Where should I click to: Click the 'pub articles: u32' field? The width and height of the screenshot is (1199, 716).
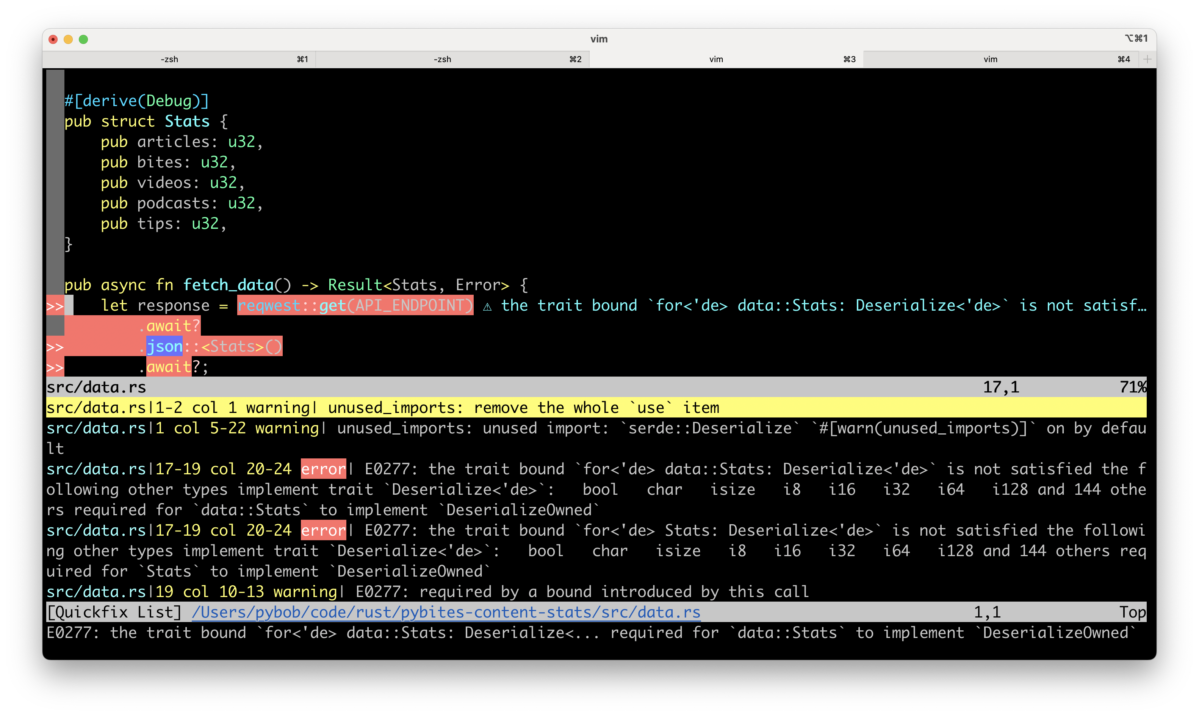[x=182, y=142]
